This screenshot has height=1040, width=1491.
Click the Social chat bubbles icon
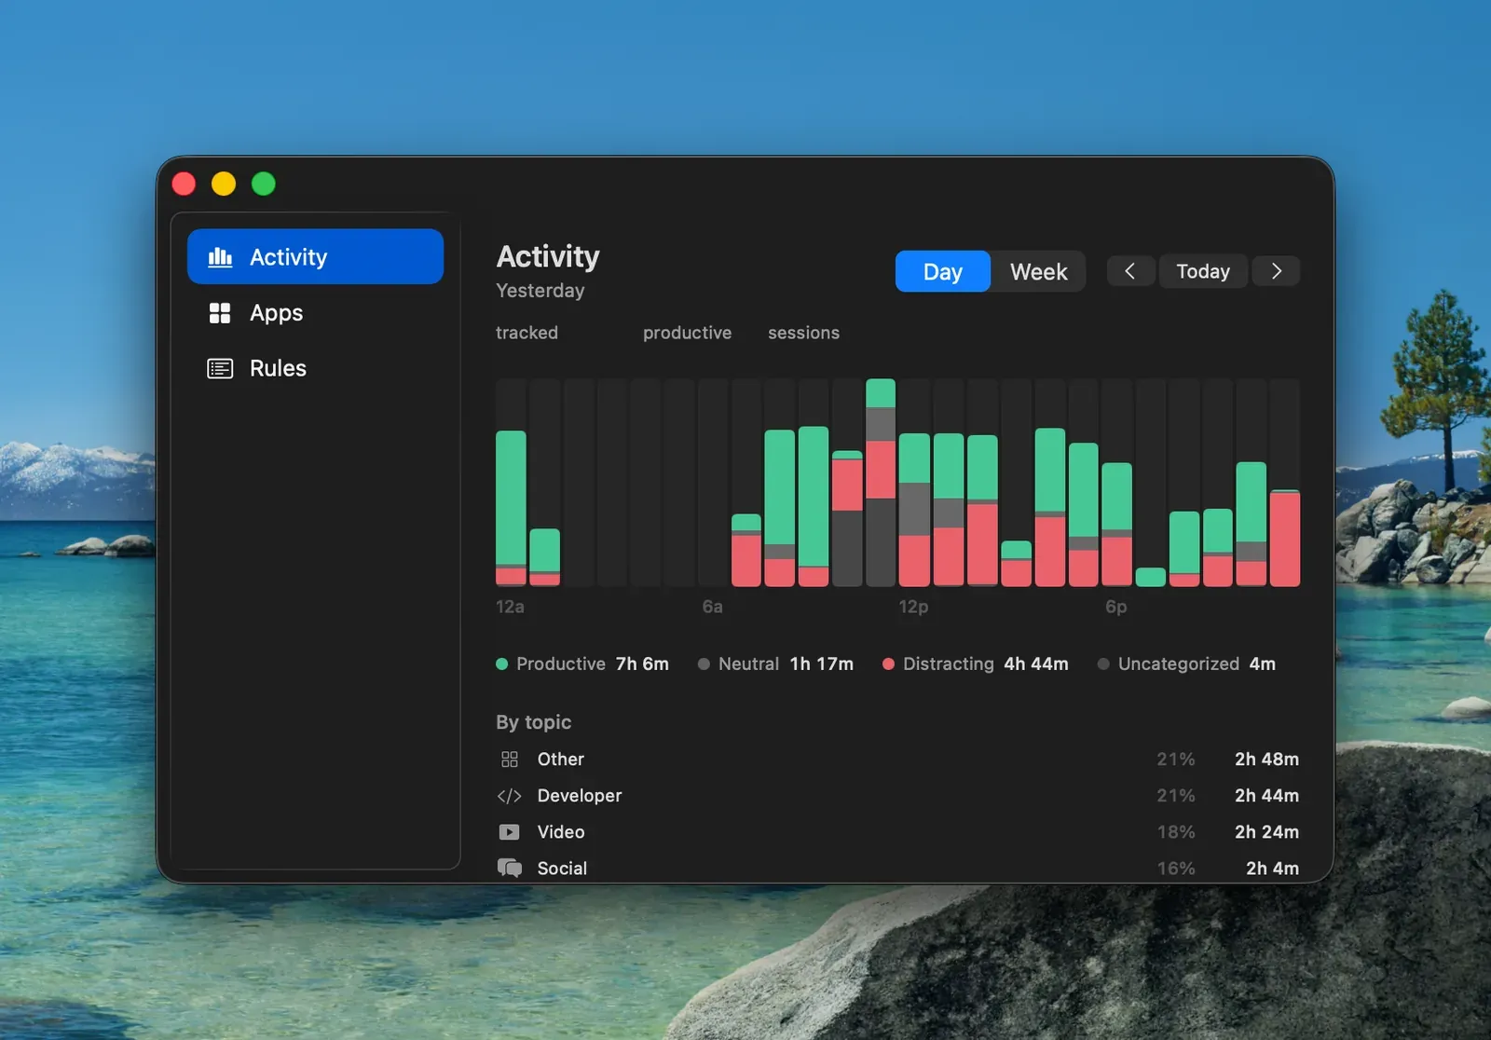coord(510,869)
